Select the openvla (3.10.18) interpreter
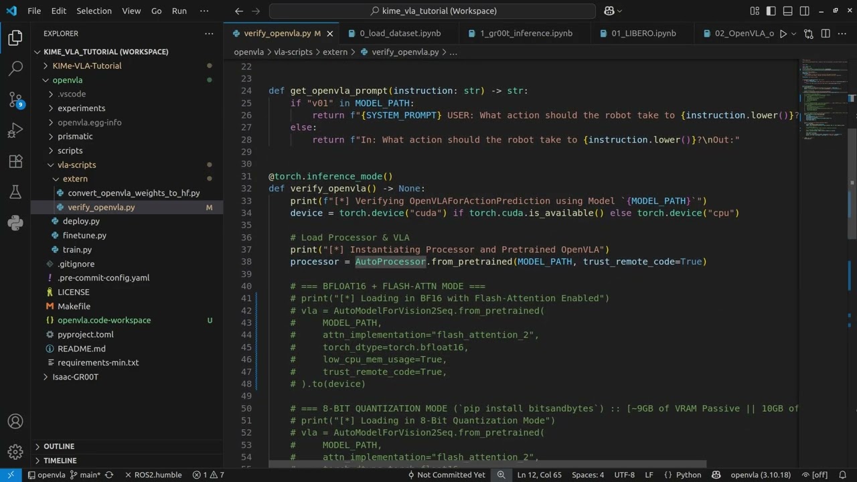Viewport: 857px width, 482px height. click(x=761, y=475)
